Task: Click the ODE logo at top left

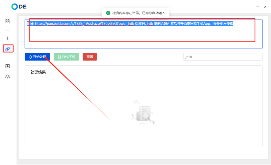Action: 19,7
